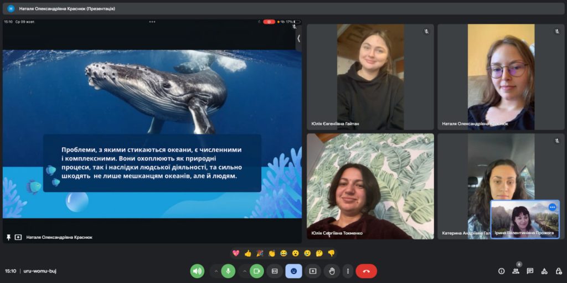Screen dimensions: 567x283
Task: Click the red leave call button
Action: tap(366, 271)
